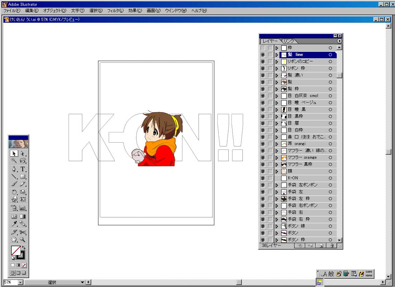Activate the Rotate tool
Viewport: 395px width, 287px height.
point(14,192)
